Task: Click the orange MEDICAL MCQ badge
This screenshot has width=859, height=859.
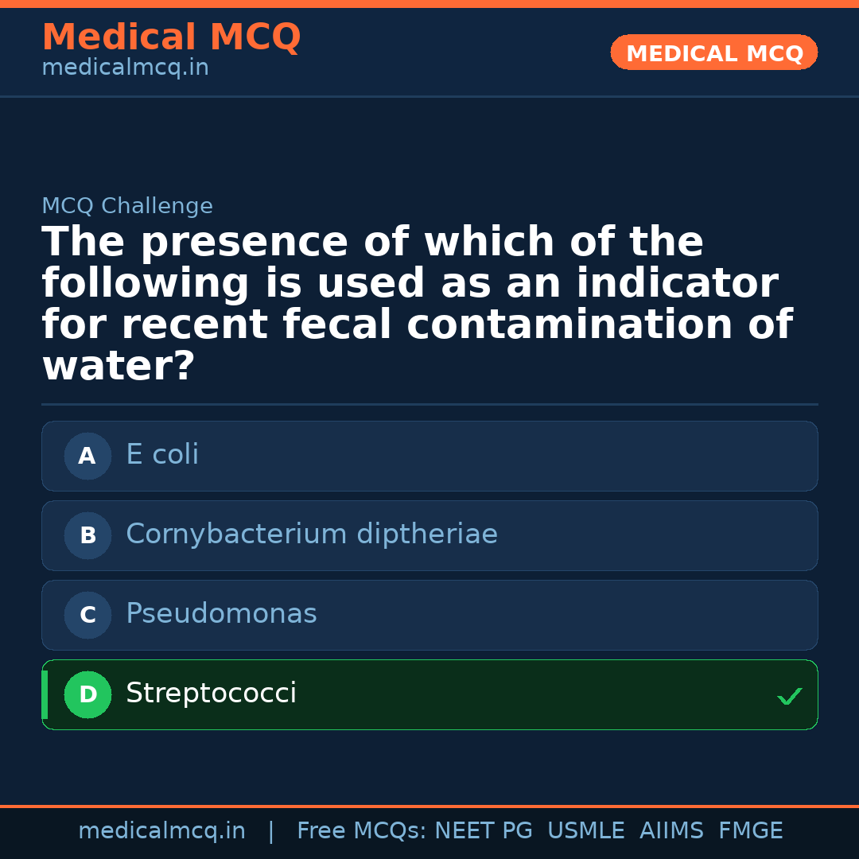Action: (x=713, y=52)
